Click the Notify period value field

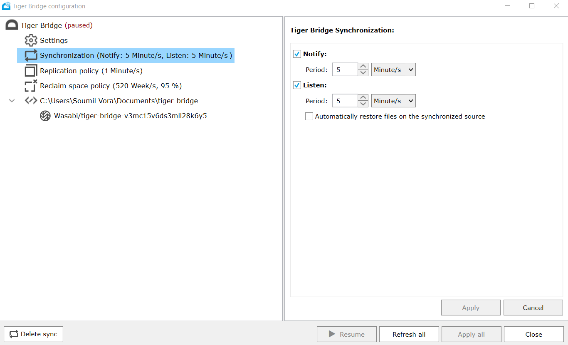pyautogui.click(x=345, y=69)
